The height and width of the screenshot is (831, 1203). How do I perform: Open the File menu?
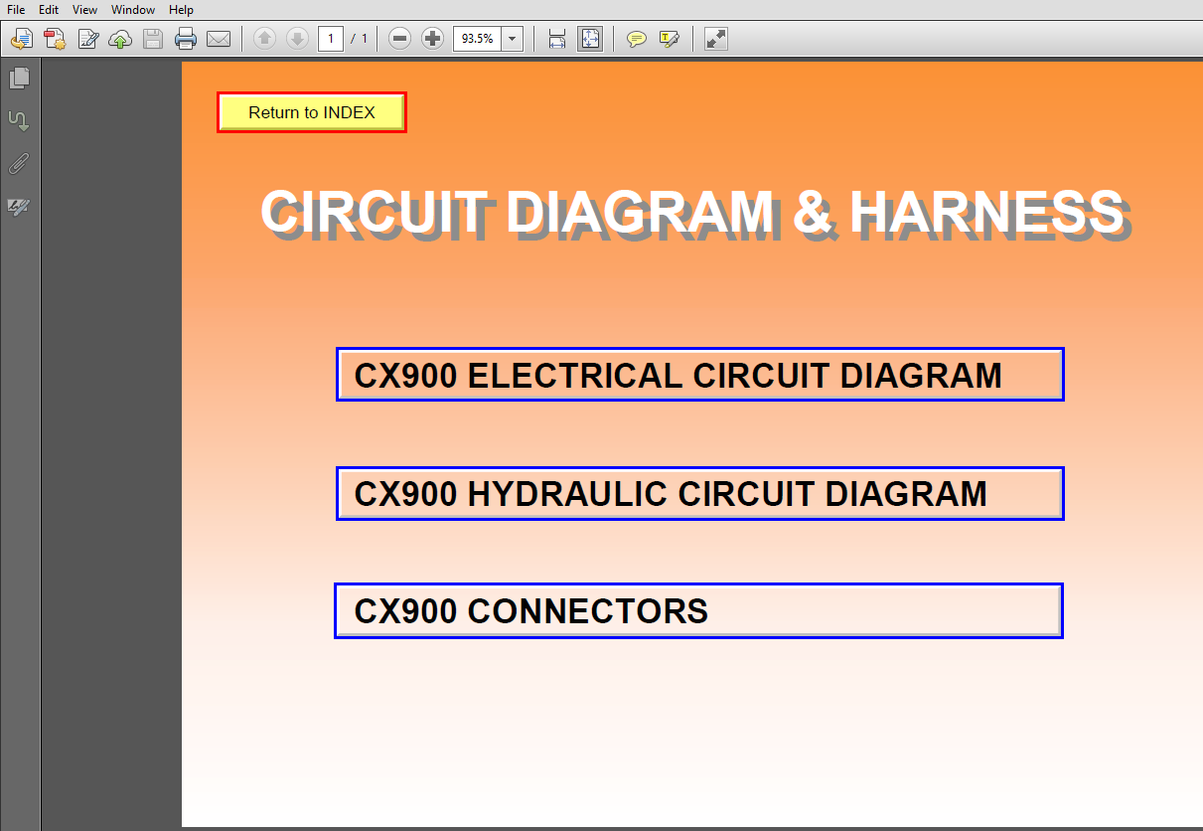16,10
